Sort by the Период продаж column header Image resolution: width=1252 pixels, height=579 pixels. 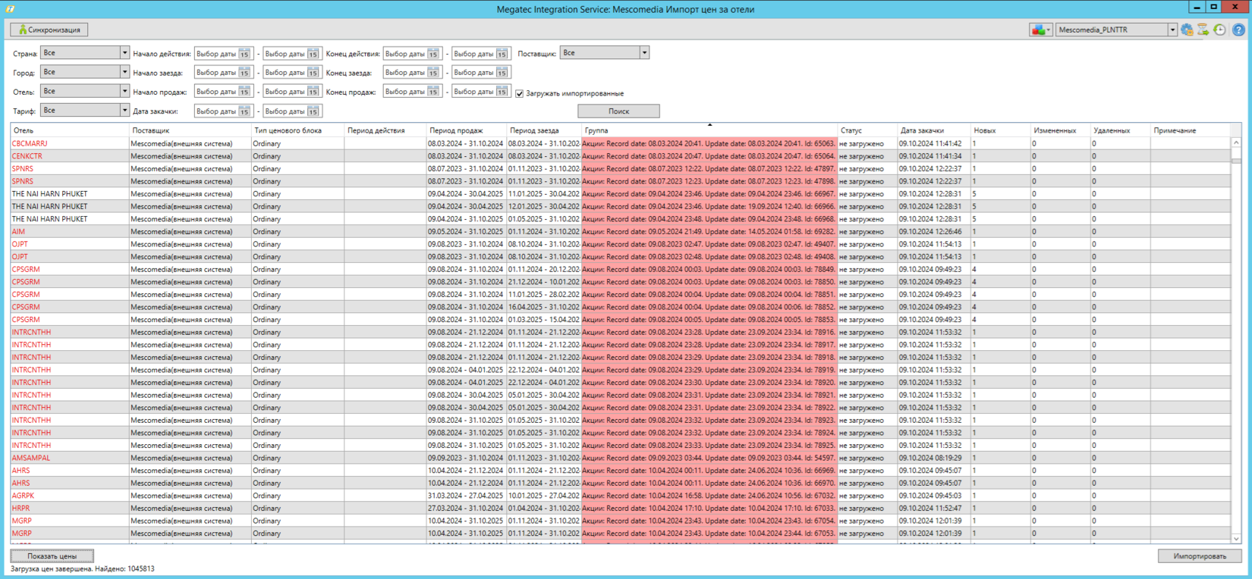coord(466,130)
